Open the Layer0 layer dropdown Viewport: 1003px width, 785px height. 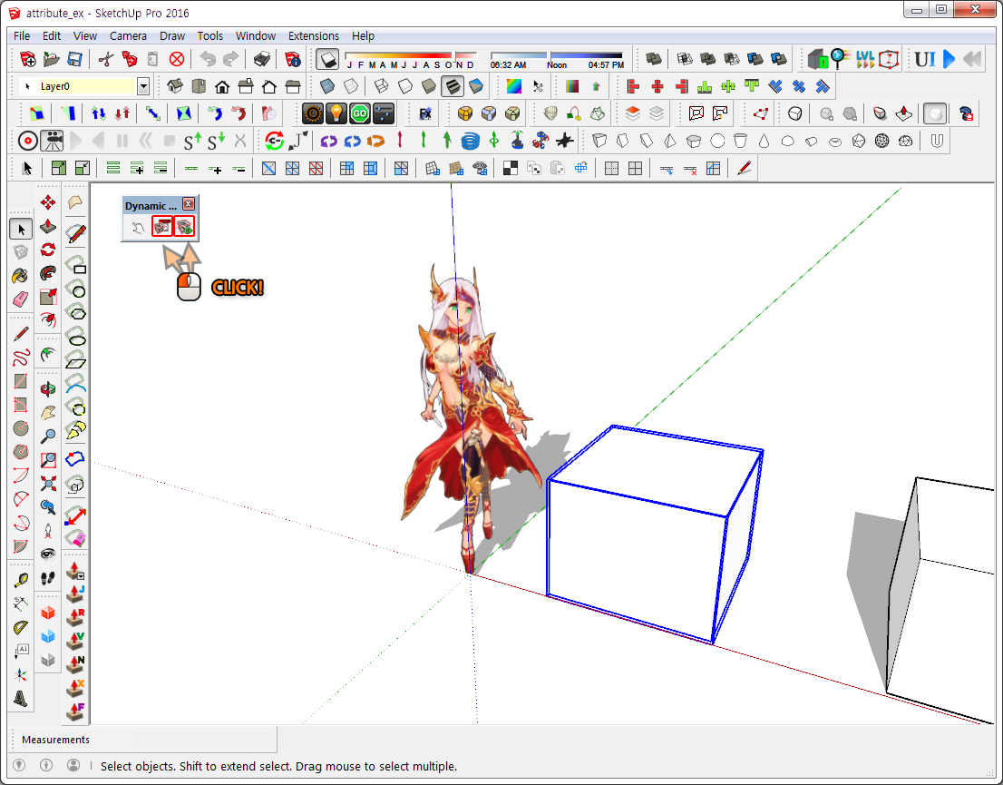click(x=143, y=86)
